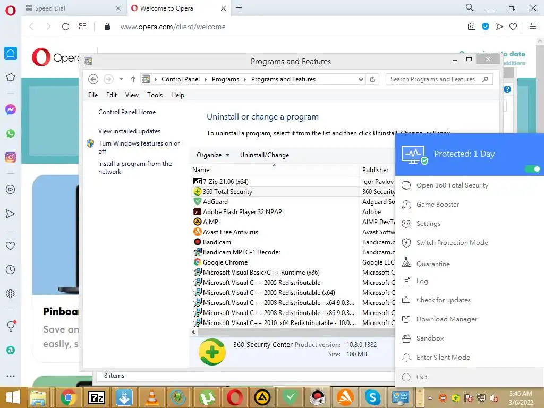Open the File menu
Image resolution: width=544 pixels, height=408 pixels.
93,95
